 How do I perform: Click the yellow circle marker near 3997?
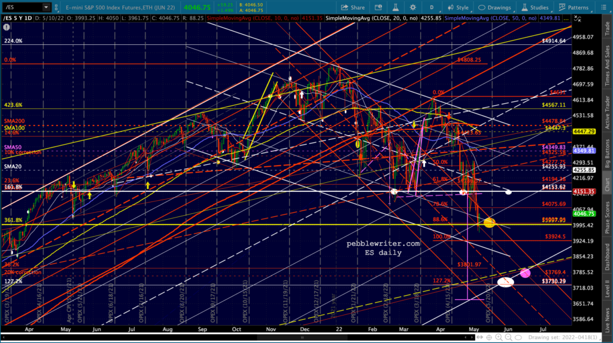click(490, 223)
